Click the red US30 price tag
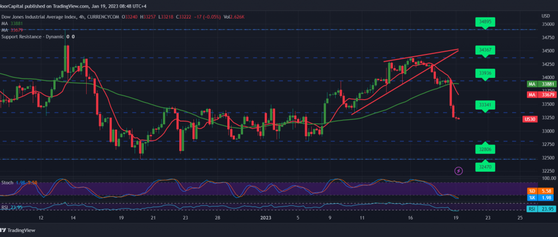 point(529,119)
